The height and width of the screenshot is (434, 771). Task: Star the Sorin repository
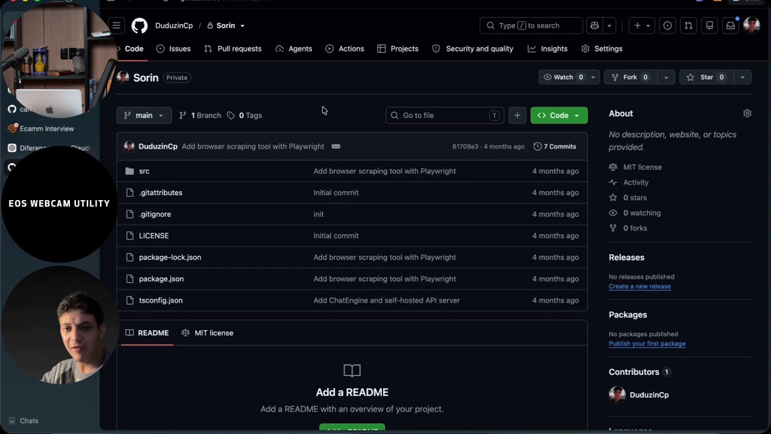pyautogui.click(x=706, y=77)
